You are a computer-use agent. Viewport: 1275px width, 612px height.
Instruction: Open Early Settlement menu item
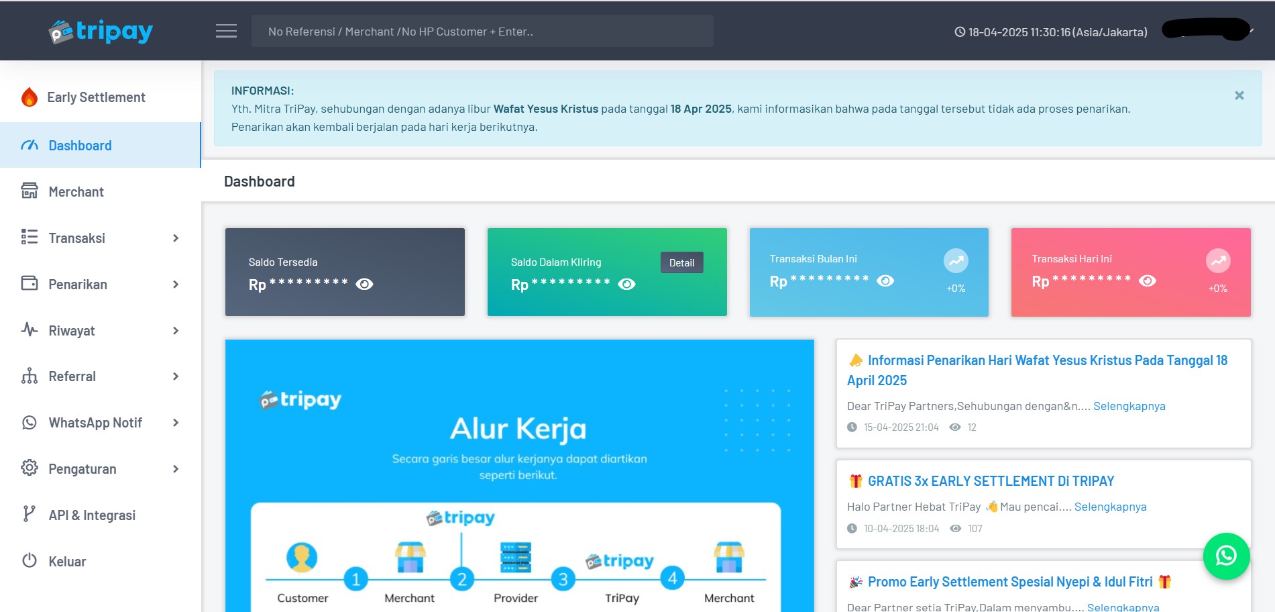coord(101,97)
